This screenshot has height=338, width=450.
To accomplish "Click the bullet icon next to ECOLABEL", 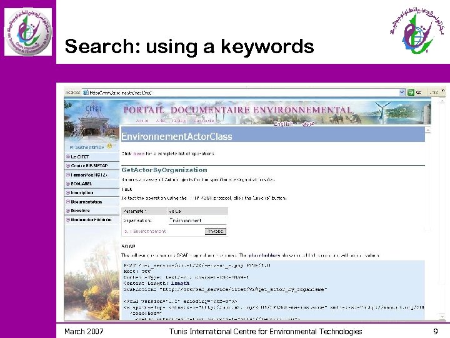I will point(68,183).
